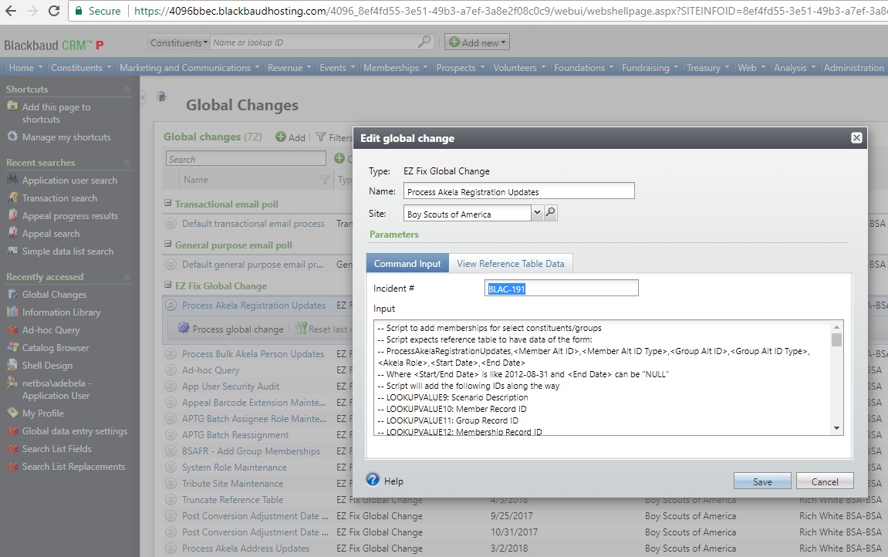Cancel the Edit global change dialog
The image size is (888, 557).
(x=824, y=481)
